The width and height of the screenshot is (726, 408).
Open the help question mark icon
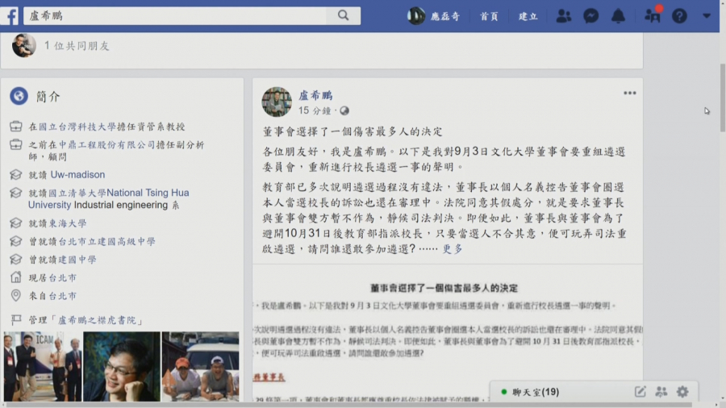coord(679,16)
